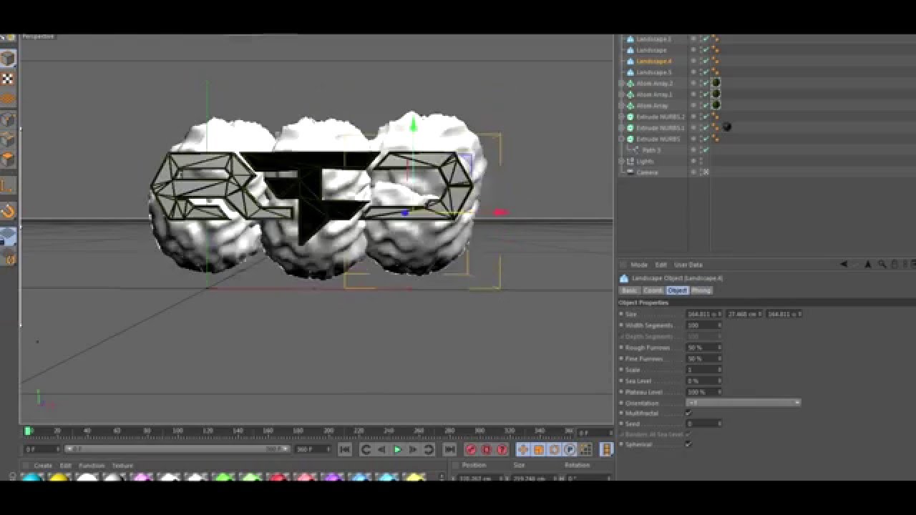Select the yellow material ball next to cyan

coord(59,476)
